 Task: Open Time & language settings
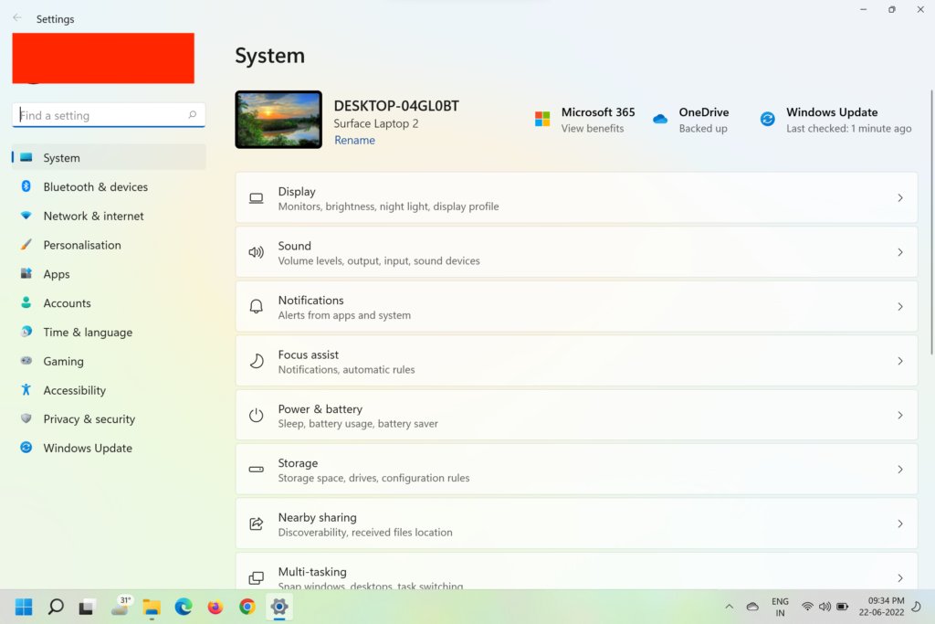87,332
